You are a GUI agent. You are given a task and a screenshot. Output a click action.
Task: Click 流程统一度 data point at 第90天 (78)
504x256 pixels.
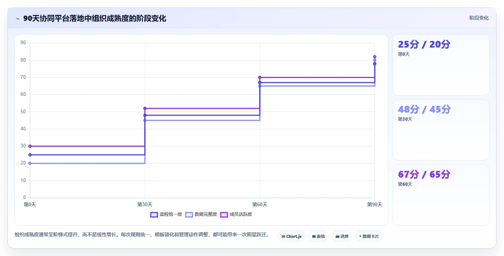click(x=375, y=64)
